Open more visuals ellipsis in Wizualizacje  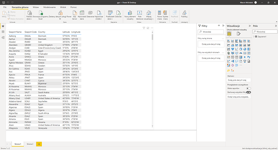click(241, 65)
